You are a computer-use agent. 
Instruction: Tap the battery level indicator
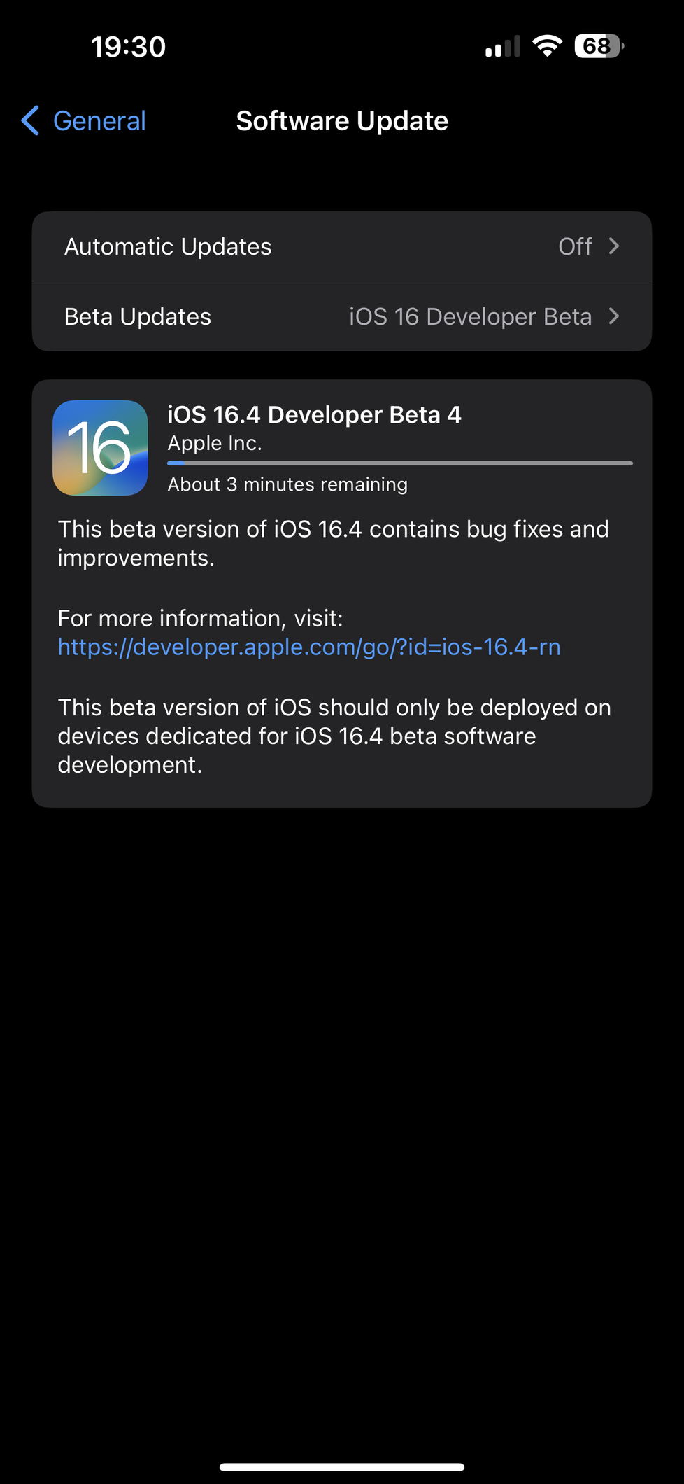point(598,46)
